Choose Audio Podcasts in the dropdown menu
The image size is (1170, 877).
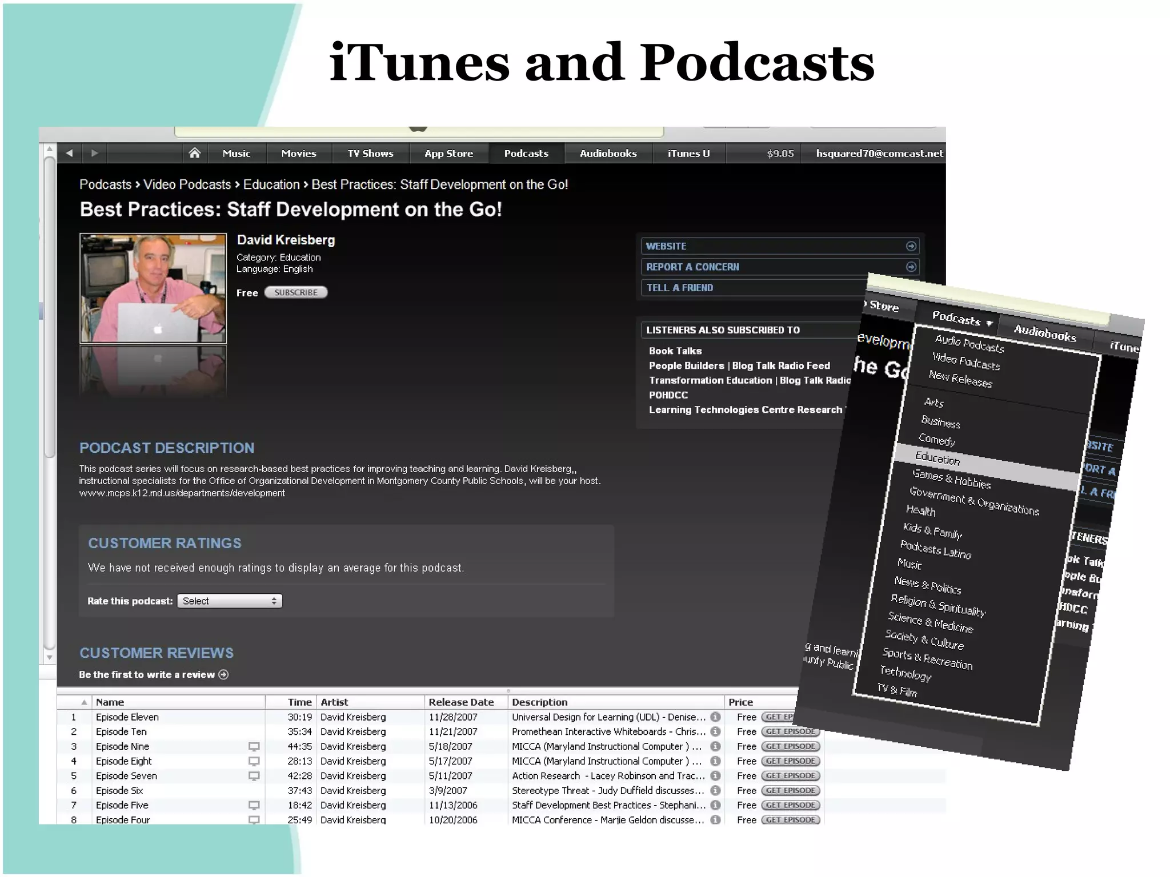[969, 343]
